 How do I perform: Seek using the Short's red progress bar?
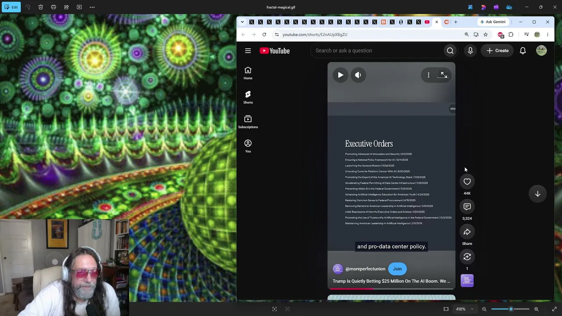tap(391, 289)
